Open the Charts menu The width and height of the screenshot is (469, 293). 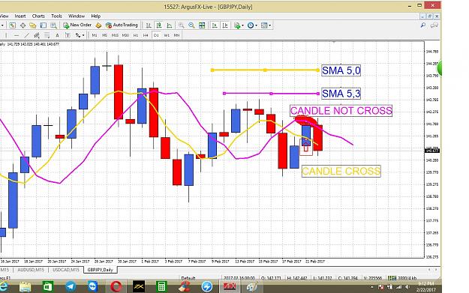tap(38, 16)
